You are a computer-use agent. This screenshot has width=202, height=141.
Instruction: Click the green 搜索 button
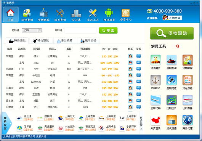[108, 30]
